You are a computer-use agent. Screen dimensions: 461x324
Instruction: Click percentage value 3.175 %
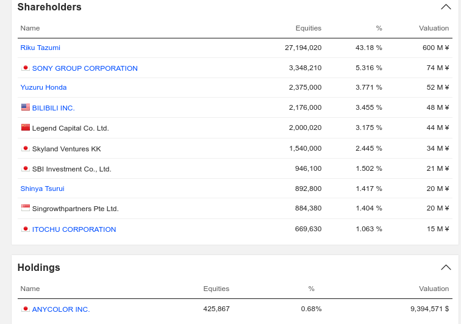369,128
